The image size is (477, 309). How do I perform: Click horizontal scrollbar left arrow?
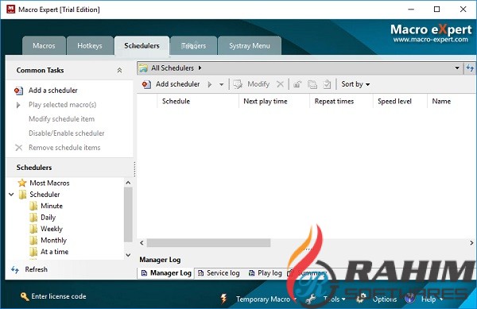tap(142, 243)
